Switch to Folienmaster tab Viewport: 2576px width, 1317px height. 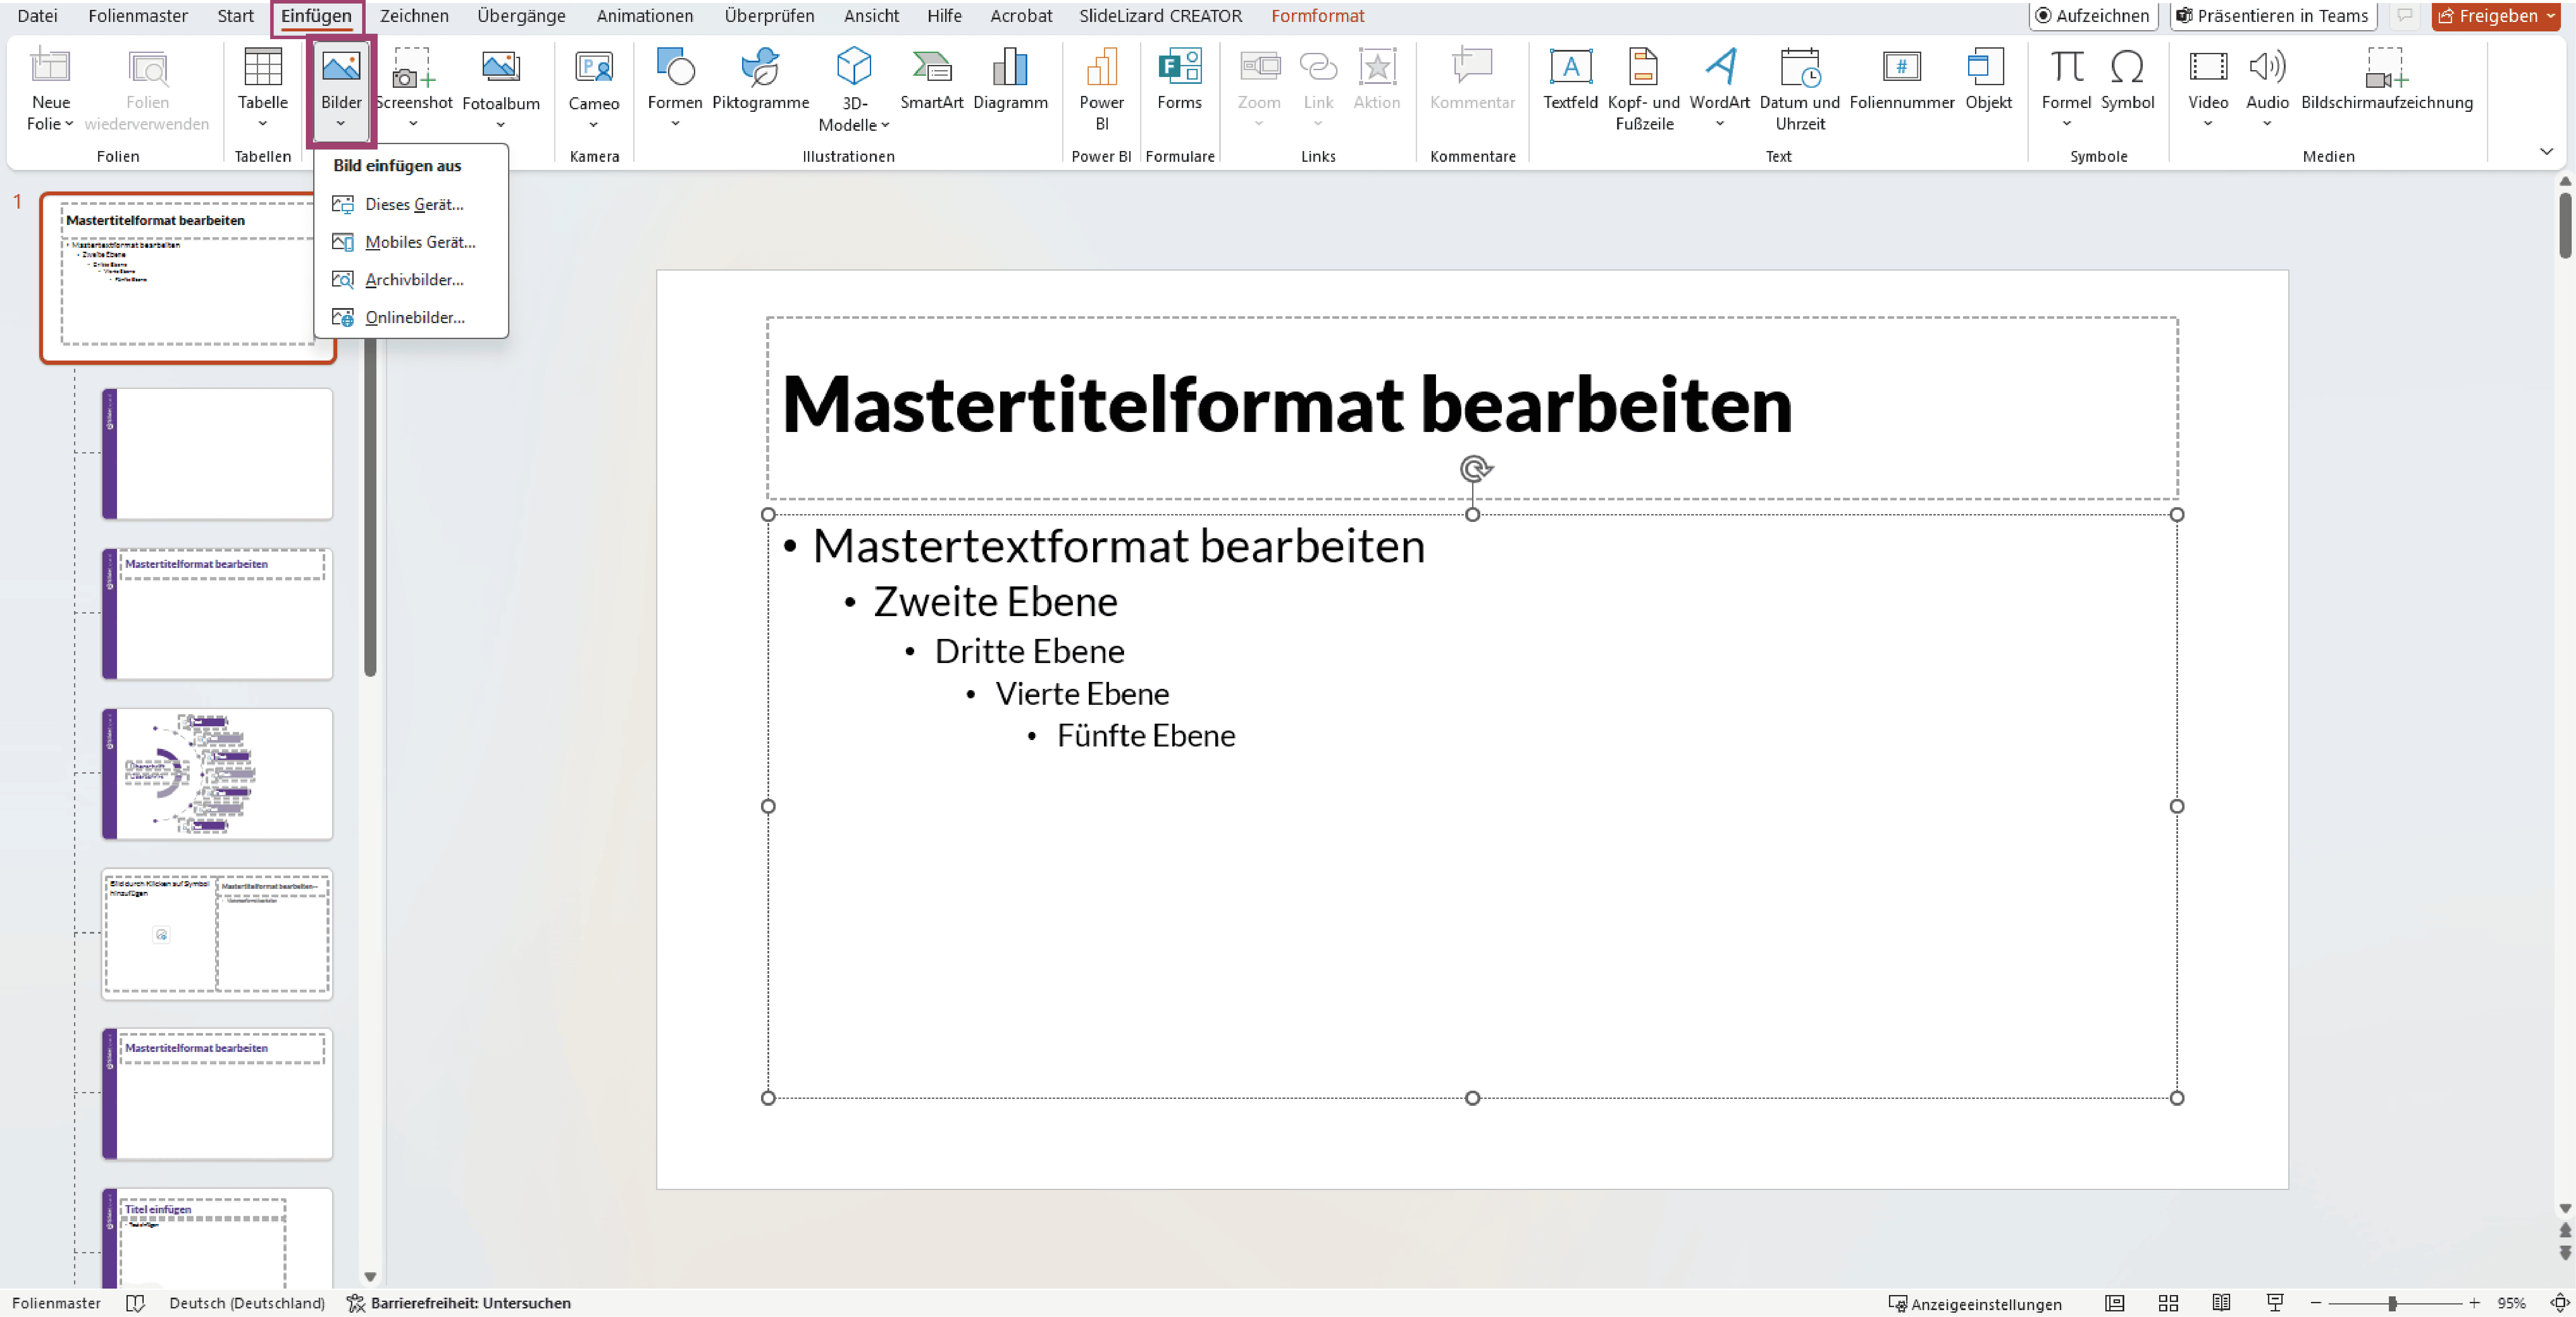coord(138,16)
